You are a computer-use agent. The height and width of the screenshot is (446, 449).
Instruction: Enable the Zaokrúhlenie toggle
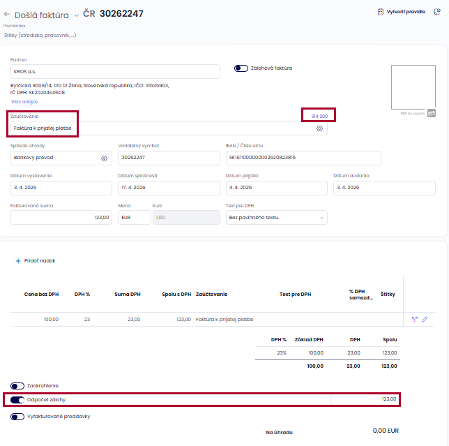click(17, 386)
